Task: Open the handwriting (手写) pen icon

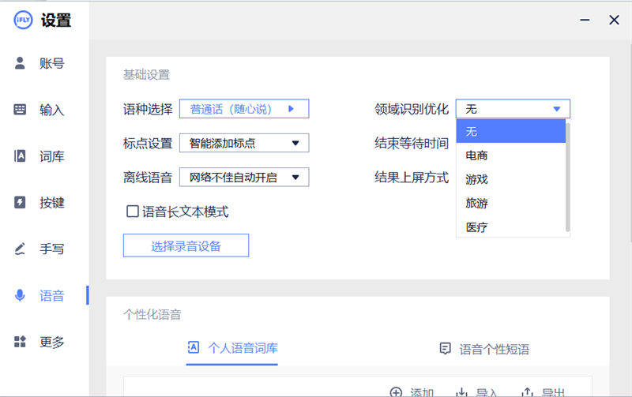Action: pos(21,249)
